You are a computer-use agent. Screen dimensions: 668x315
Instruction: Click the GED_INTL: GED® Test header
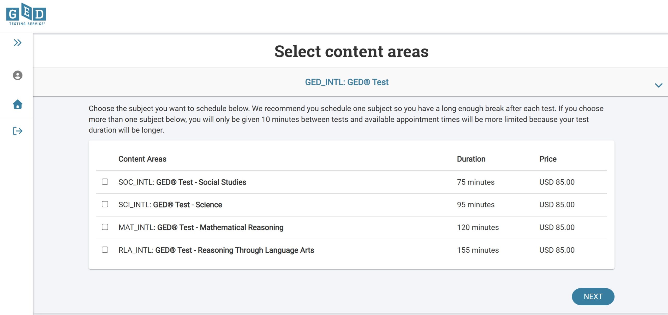coord(347,82)
